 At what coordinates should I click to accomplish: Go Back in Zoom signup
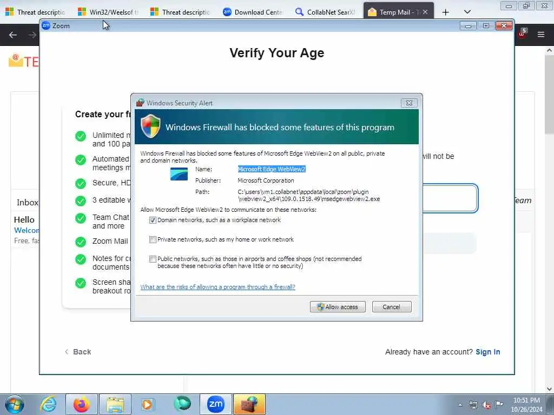tap(78, 352)
